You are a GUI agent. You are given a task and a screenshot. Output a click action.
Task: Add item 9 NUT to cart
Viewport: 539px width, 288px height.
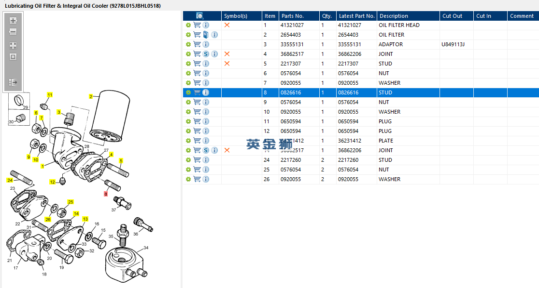(x=197, y=102)
